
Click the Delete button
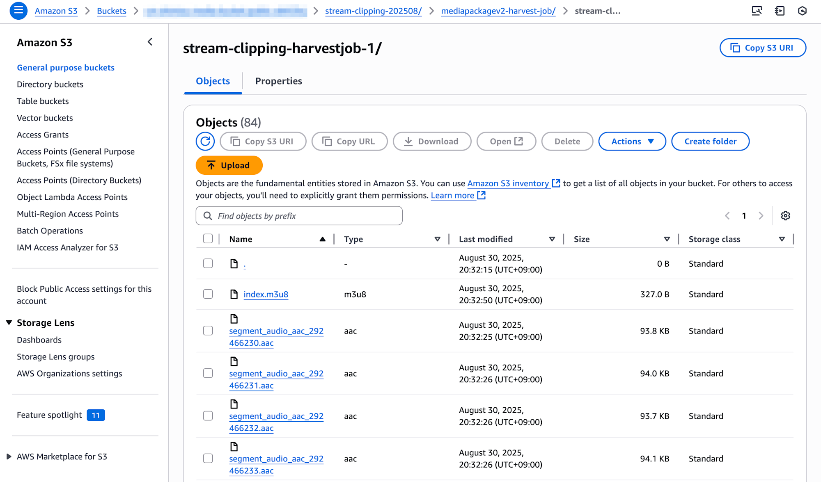point(567,141)
